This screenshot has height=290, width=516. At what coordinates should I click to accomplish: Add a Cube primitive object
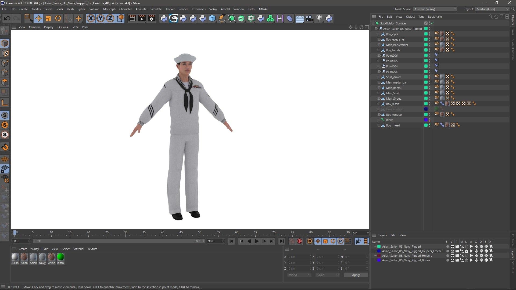tap(212, 18)
